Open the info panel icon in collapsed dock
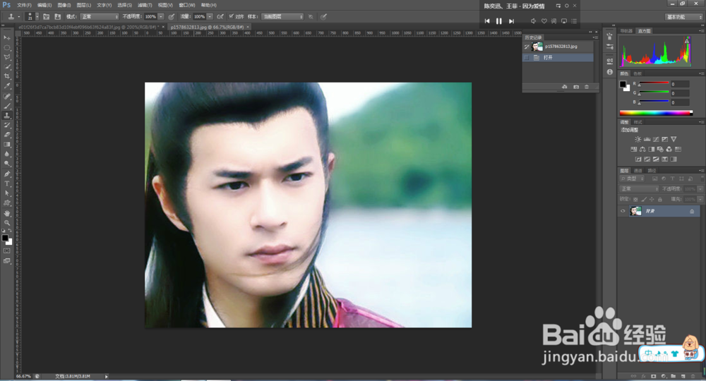This screenshot has width=706, height=381. (610, 72)
